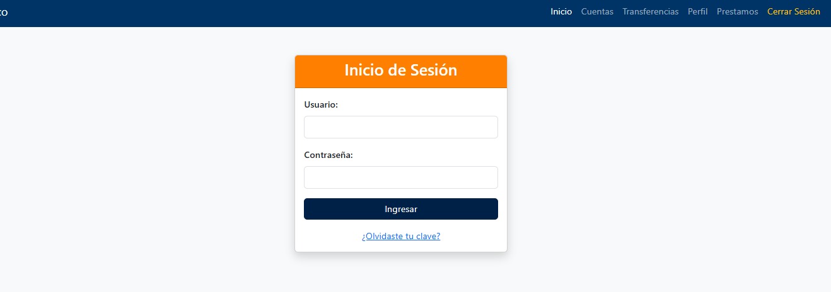Open the ¿Olvidaste tu clave? link
The width and height of the screenshot is (831, 292).
tap(401, 237)
